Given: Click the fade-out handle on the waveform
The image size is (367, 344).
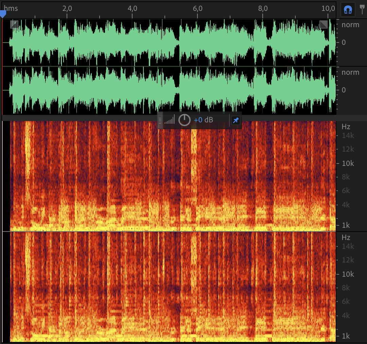Looking at the screenshot, I should tap(324, 24).
